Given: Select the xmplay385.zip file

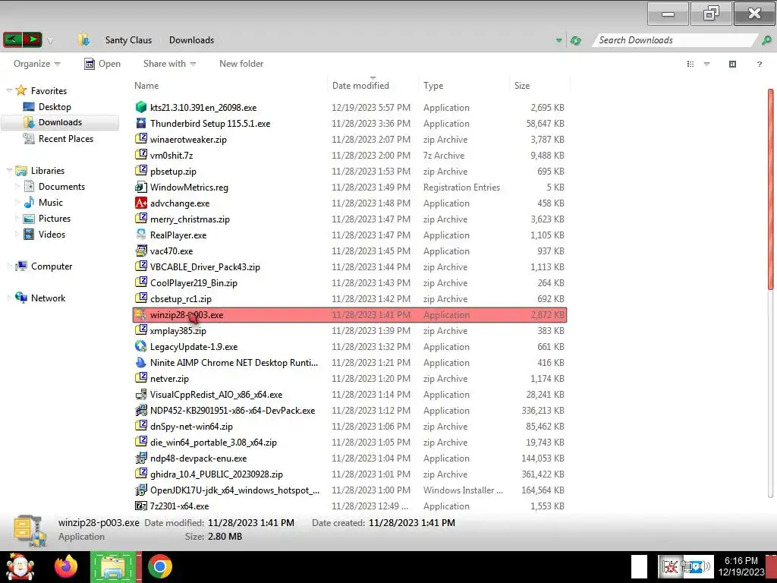Looking at the screenshot, I should 178,331.
